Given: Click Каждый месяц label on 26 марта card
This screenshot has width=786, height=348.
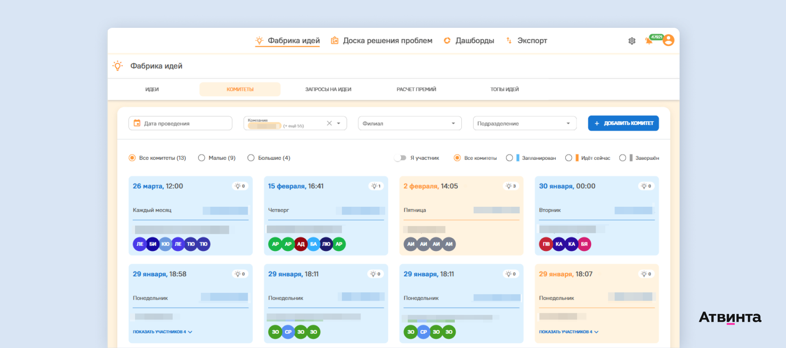Looking at the screenshot, I should point(152,210).
